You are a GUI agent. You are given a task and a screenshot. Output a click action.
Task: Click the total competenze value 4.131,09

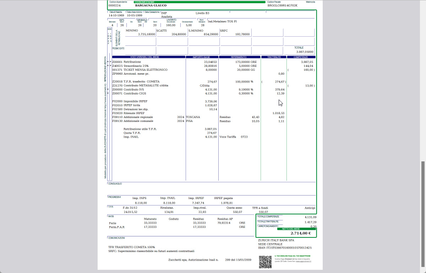[310, 217]
